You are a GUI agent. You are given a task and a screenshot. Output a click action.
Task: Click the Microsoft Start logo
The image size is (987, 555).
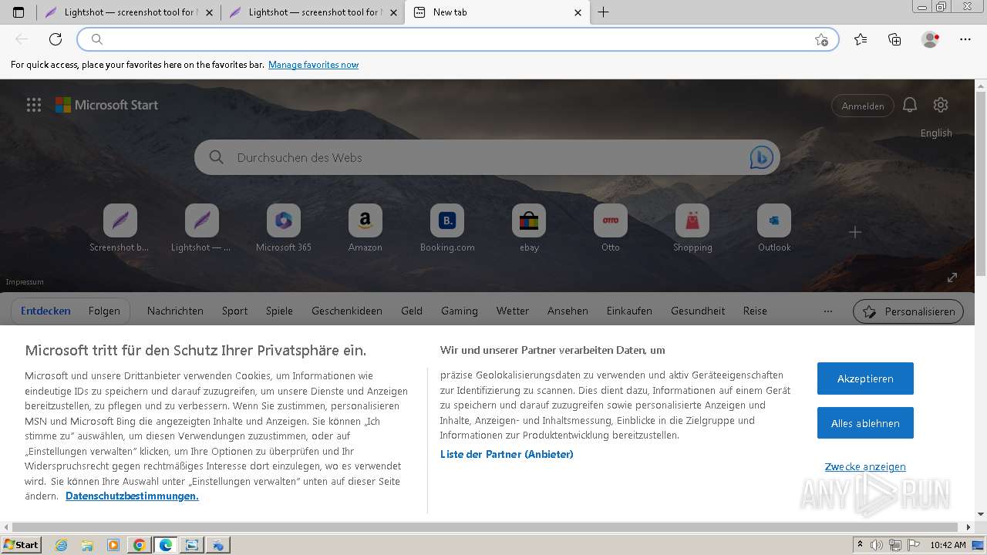tap(106, 106)
